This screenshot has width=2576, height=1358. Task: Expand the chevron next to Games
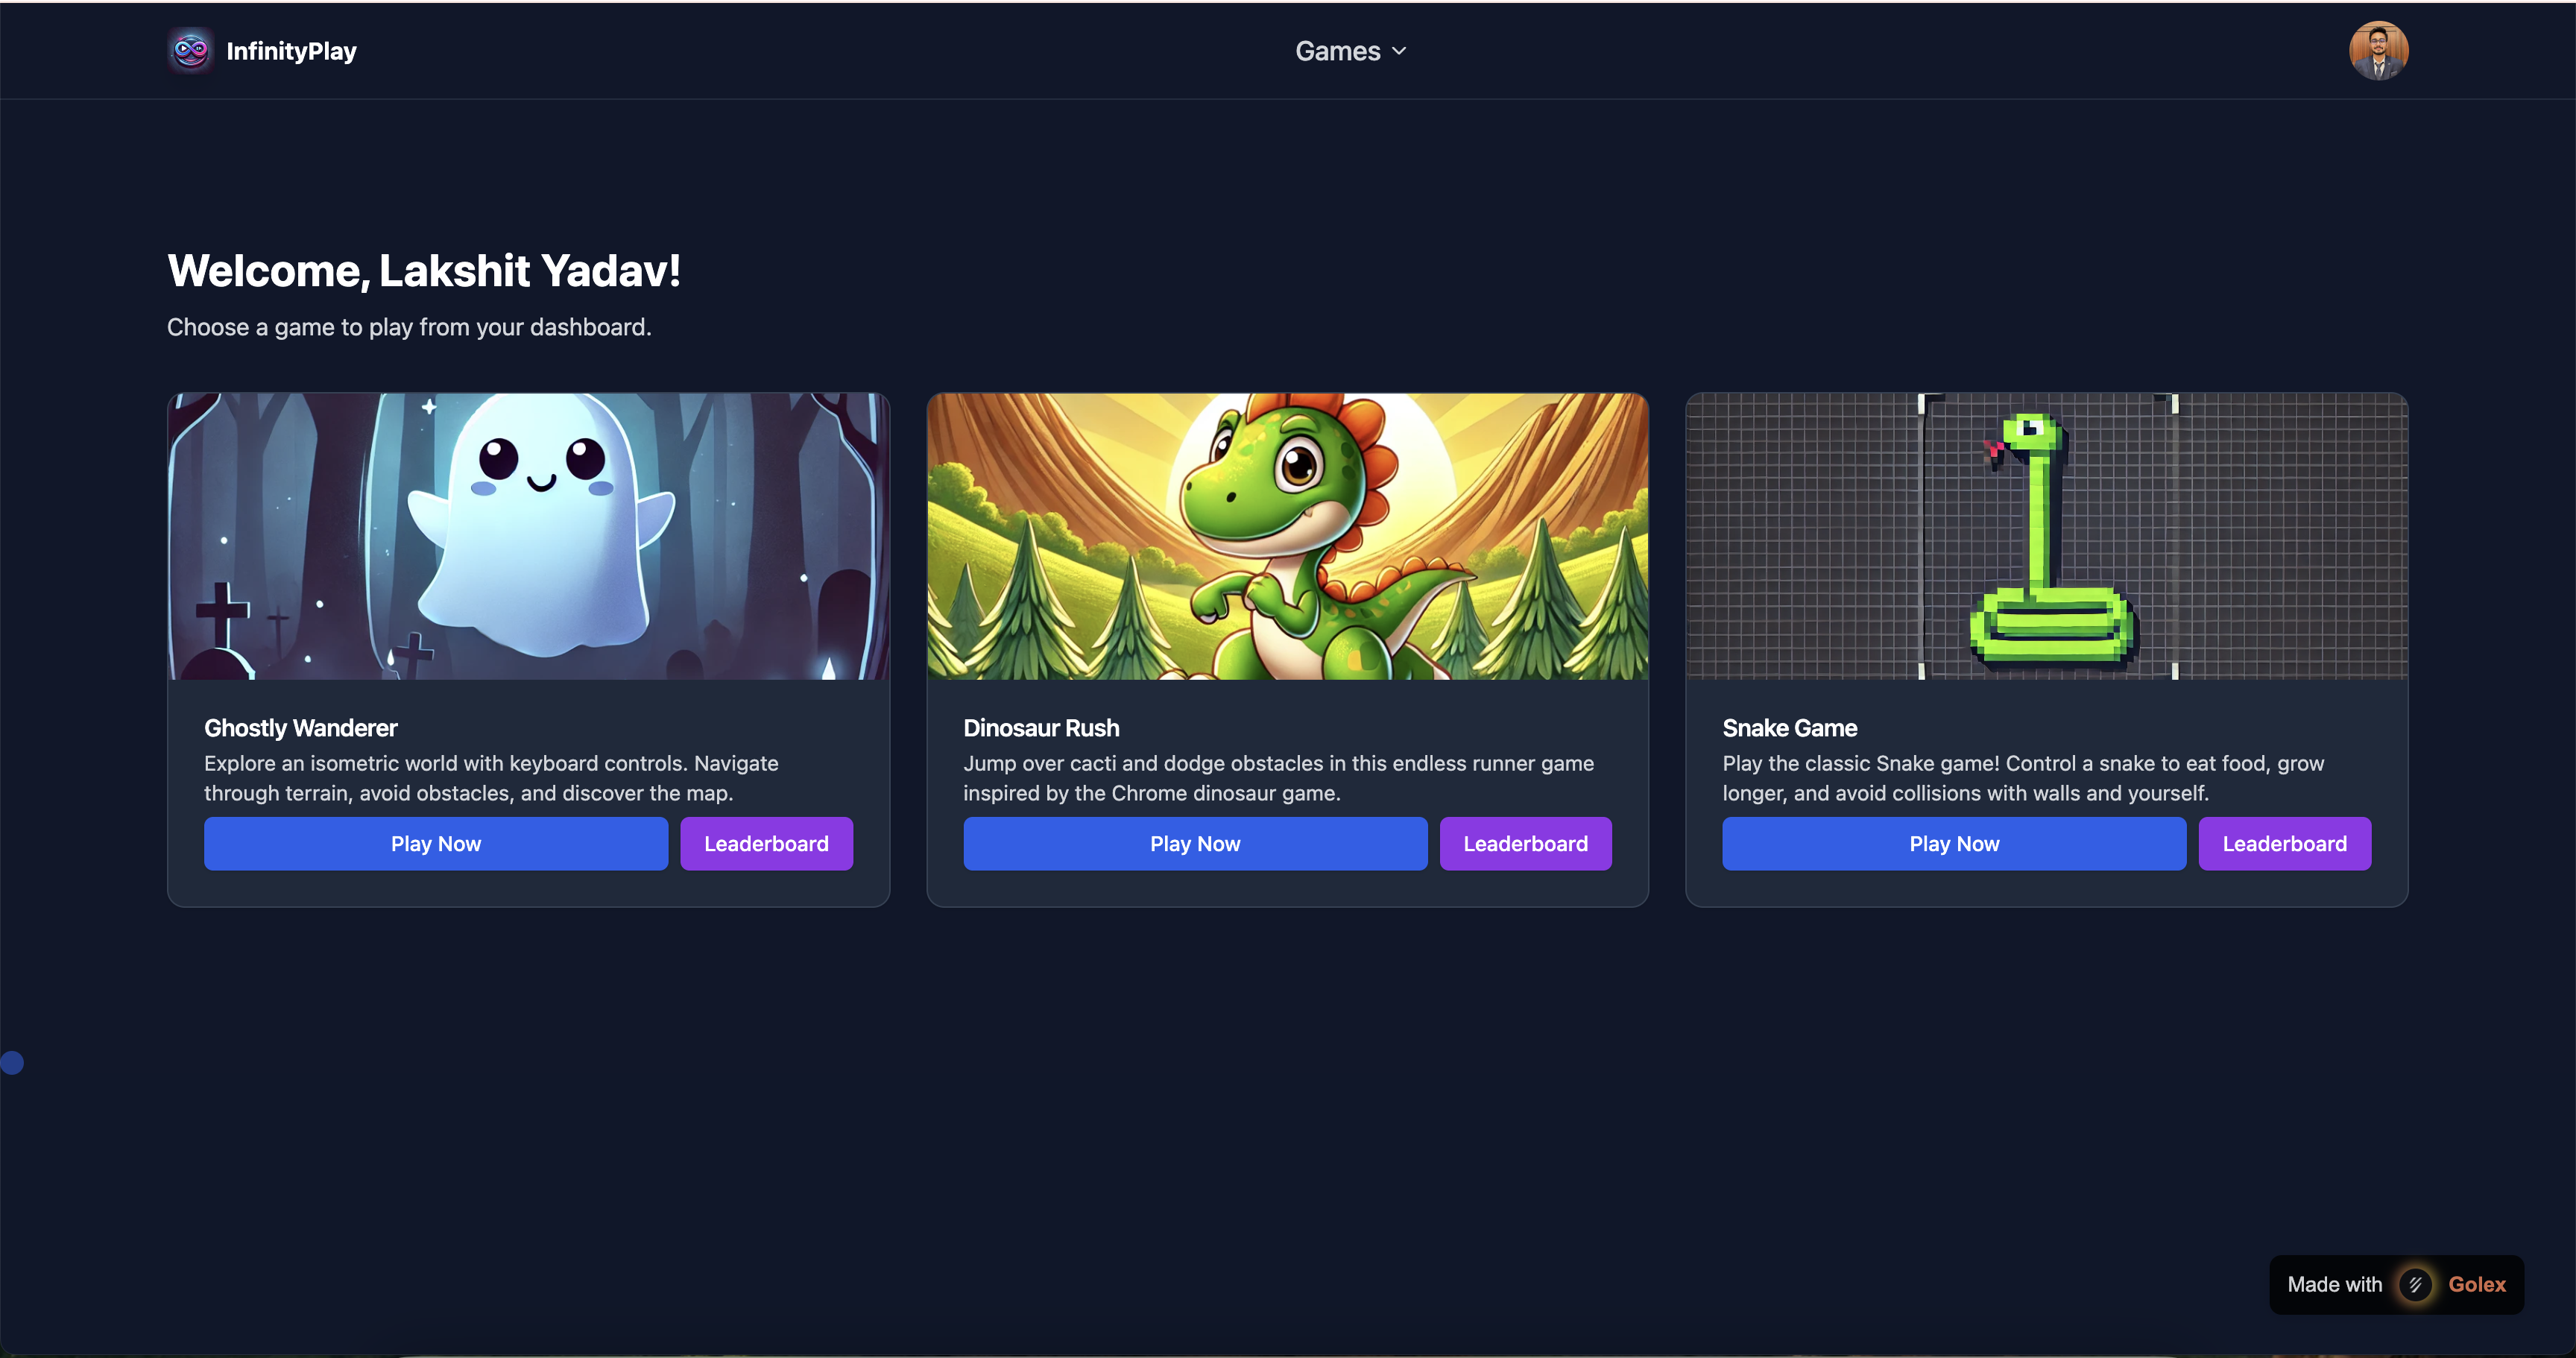click(1399, 51)
